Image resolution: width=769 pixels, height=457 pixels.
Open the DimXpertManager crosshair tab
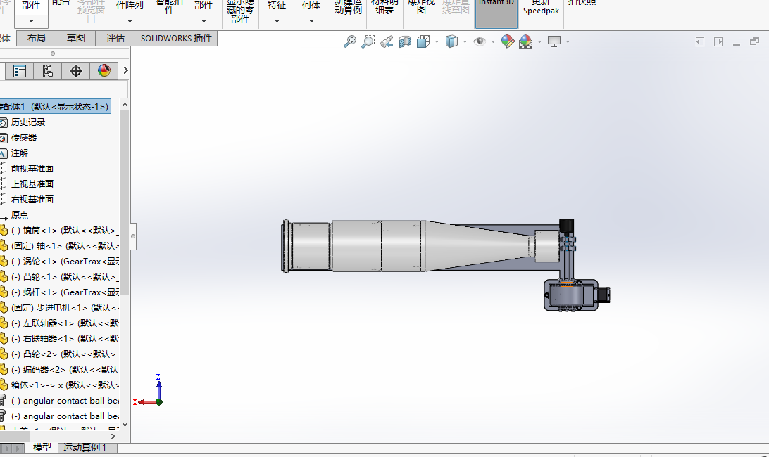coord(75,71)
